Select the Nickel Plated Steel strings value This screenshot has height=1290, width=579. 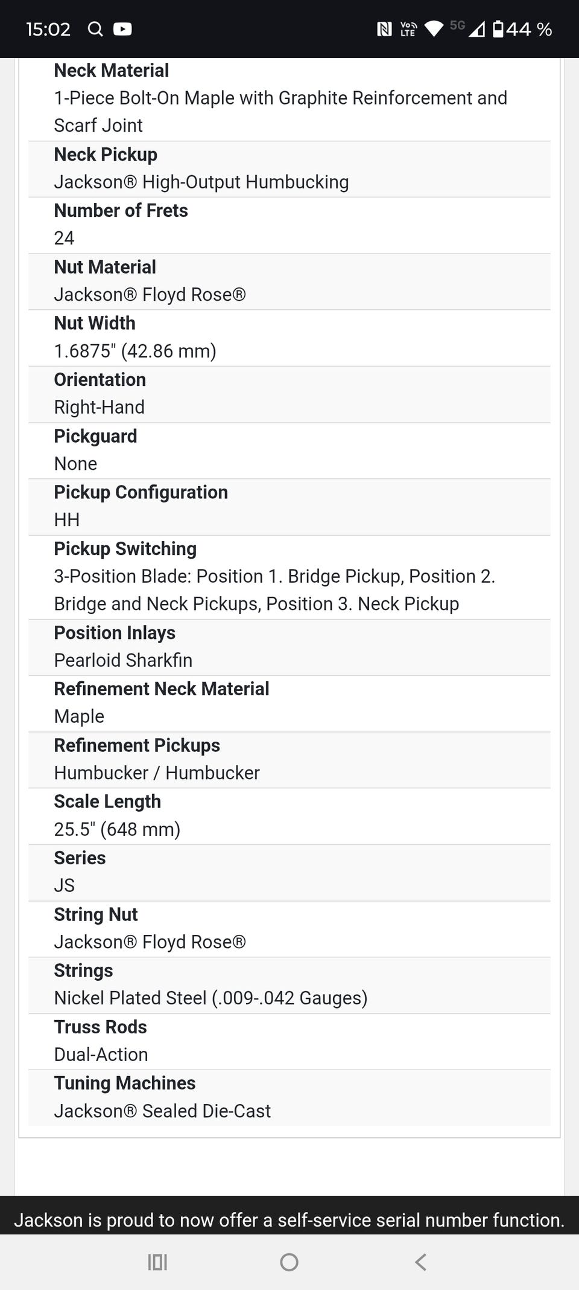[x=210, y=998]
